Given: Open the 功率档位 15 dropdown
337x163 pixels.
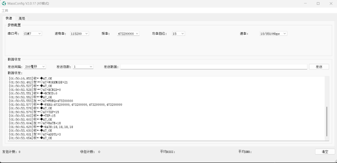Looking at the screenshot, I should [178, 34].
